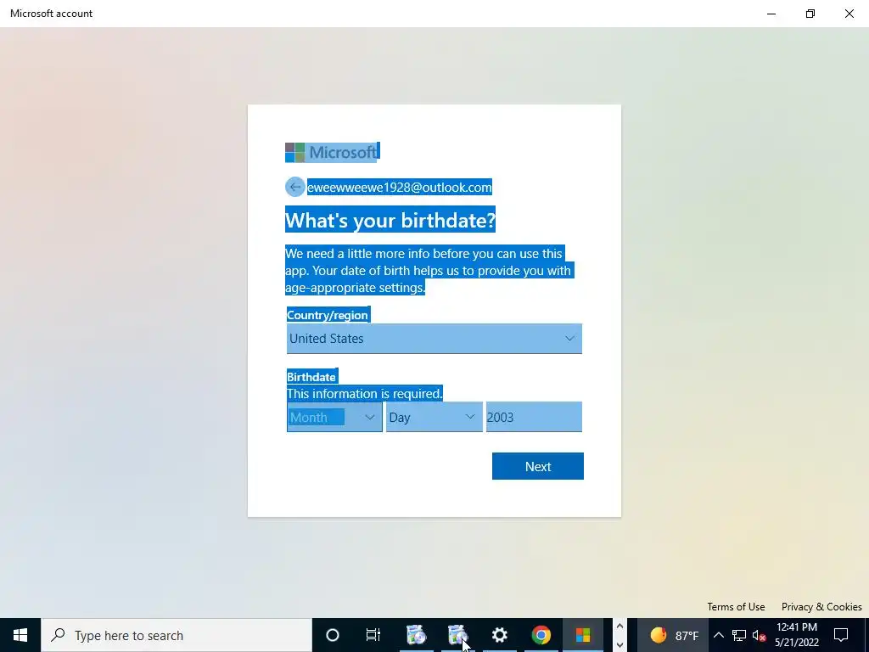Viewport: 869px width, 652px height.
Task: Expand the Day birthdate dropdown
Action: click(x=434, y=417)
